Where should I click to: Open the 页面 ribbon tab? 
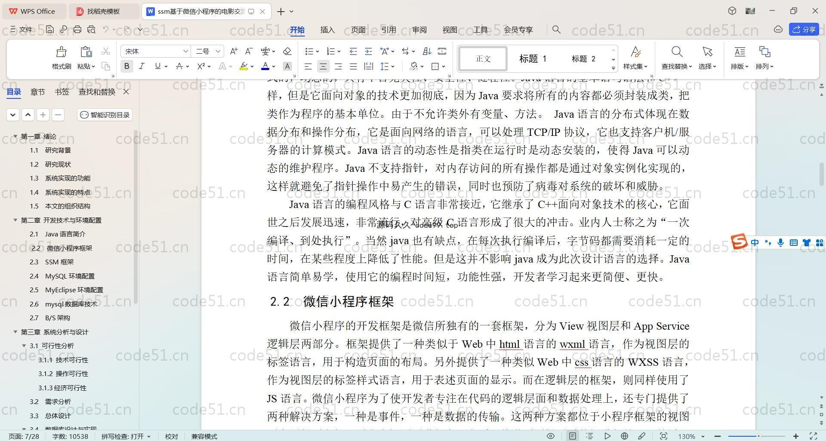[x=358, y=30]
